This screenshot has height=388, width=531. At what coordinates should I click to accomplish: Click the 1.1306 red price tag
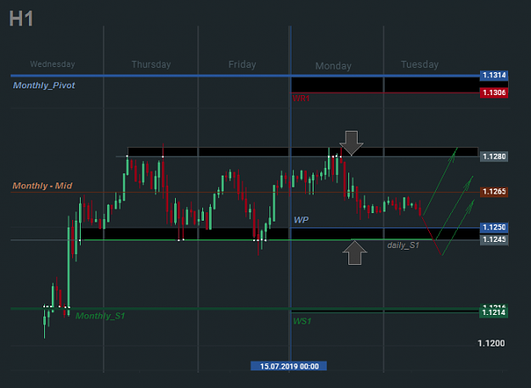point(494,93)
